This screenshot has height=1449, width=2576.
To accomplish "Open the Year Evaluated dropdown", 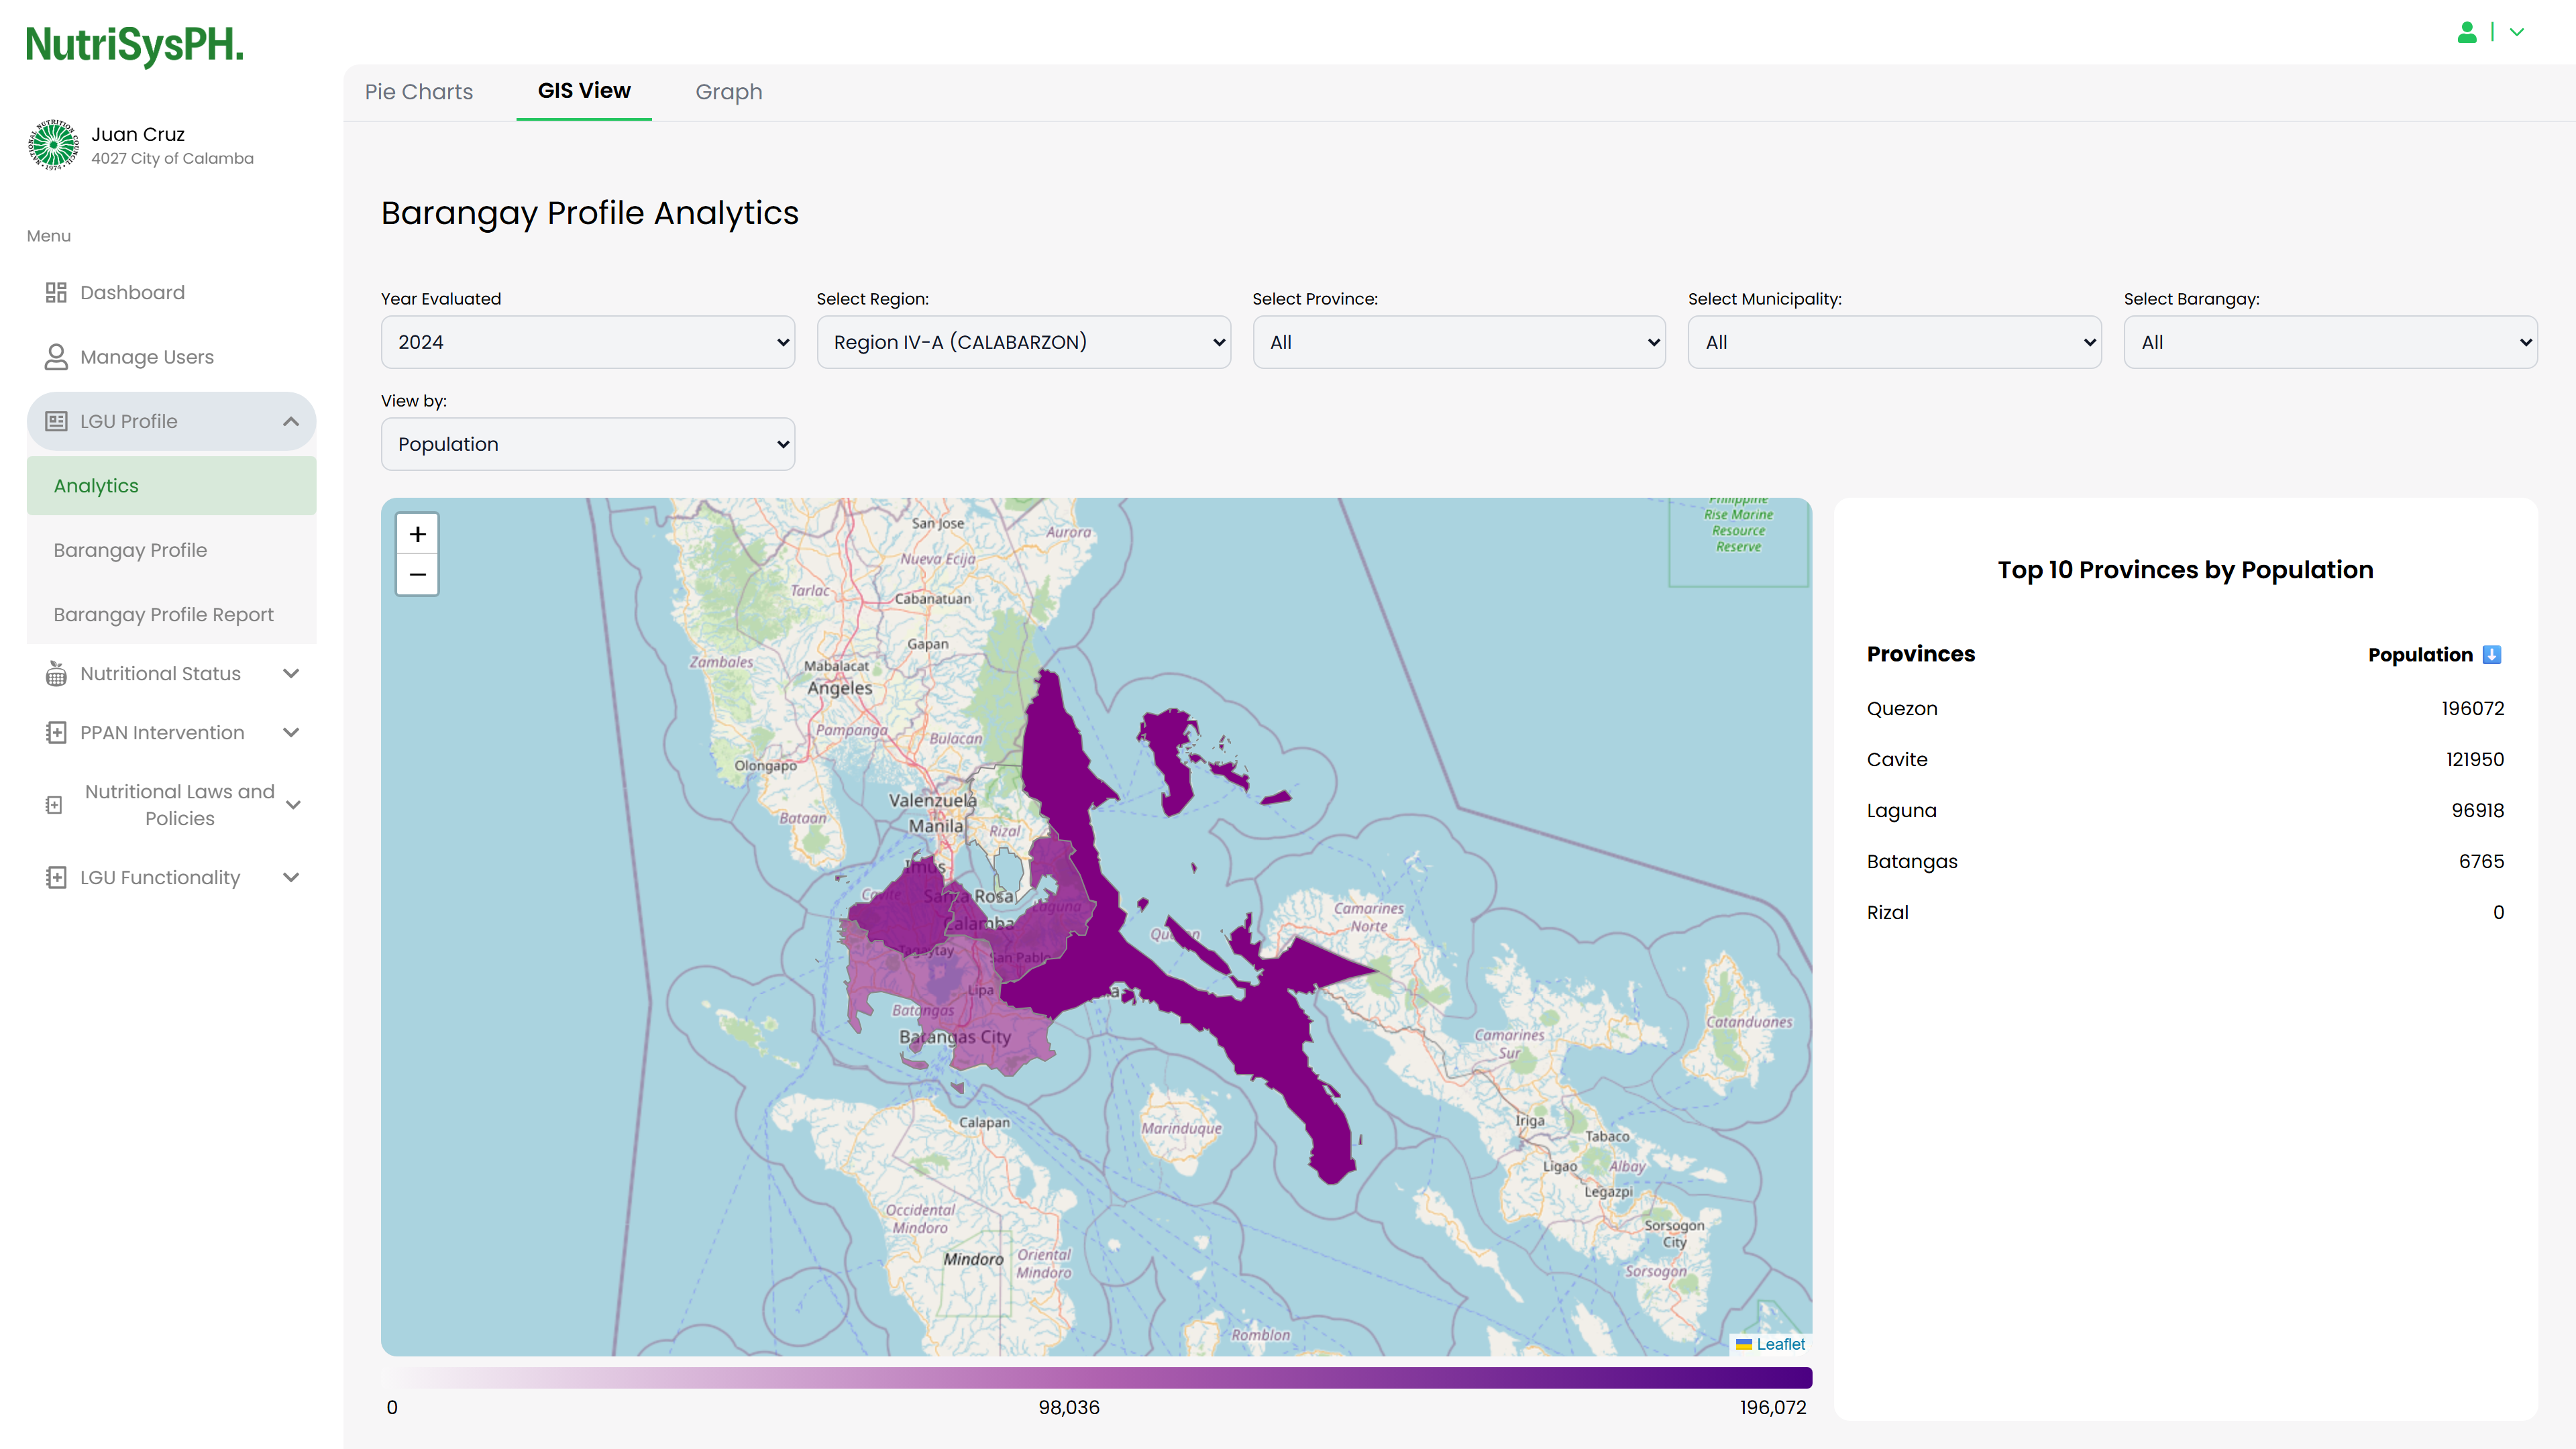I will (x=587, y=342).
